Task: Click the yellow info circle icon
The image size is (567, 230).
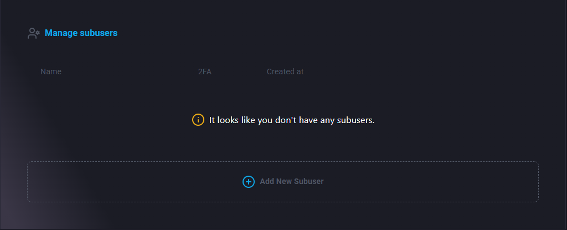Action: click(198, 120)
